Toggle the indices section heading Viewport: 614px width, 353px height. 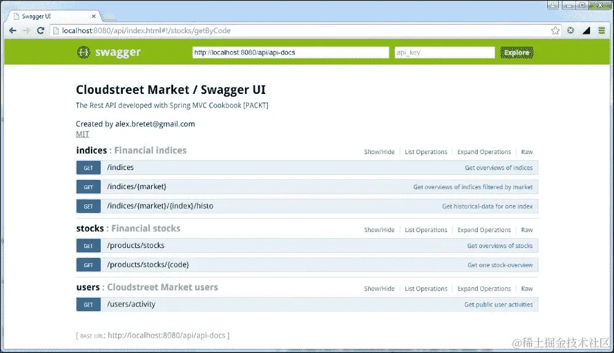(91, 150)
